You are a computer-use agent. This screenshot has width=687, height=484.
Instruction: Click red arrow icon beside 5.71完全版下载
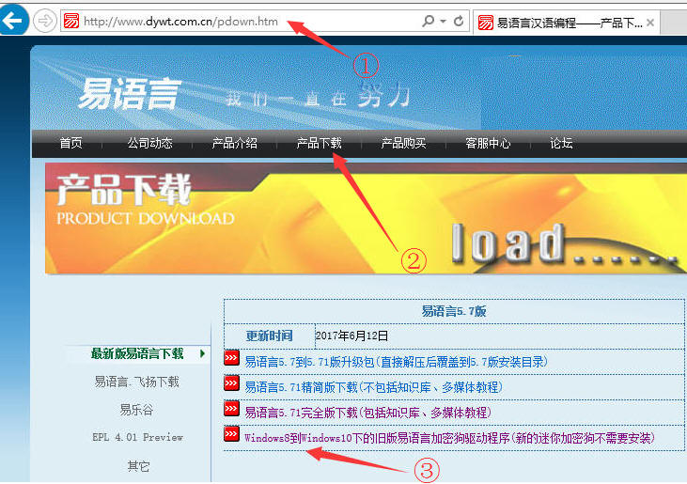tap(232, 409)
